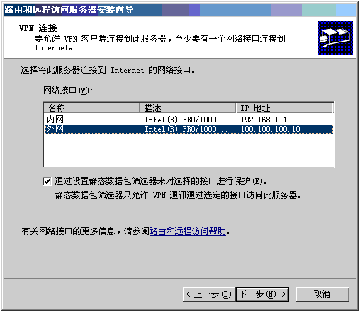Click the 网络接口 list label

pos(68,91)
